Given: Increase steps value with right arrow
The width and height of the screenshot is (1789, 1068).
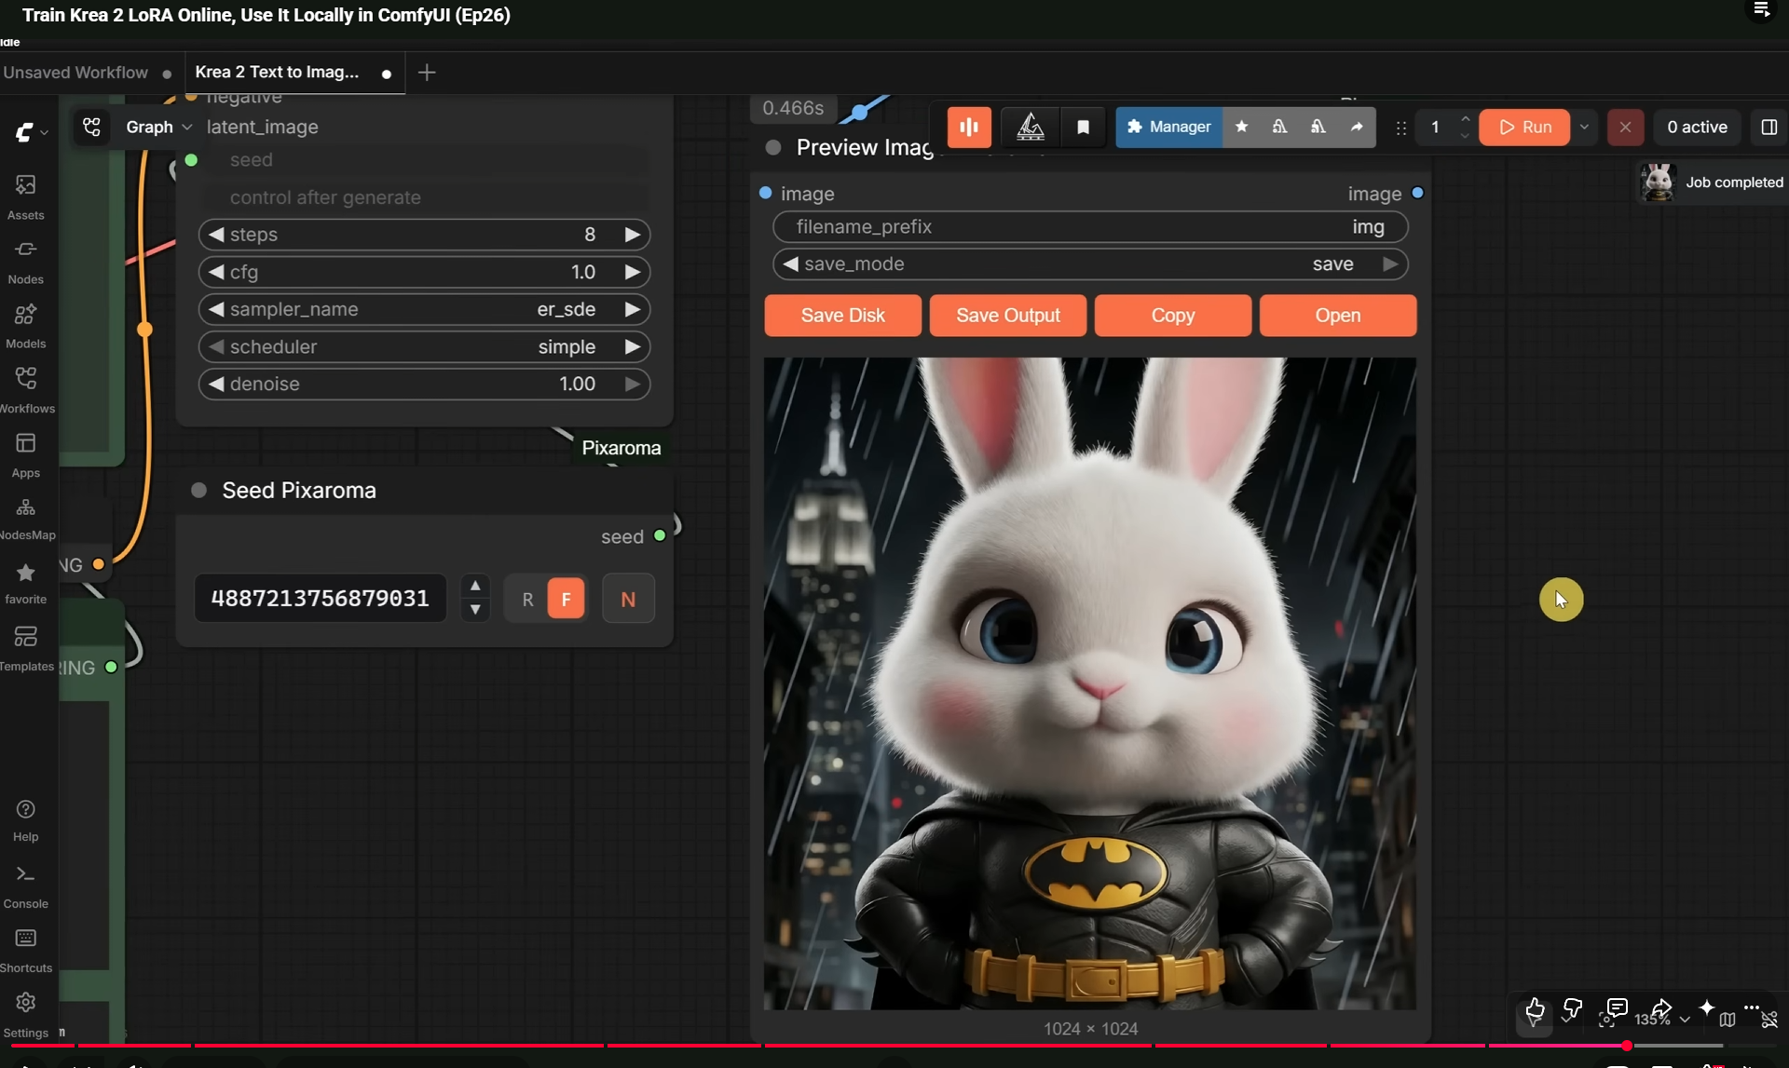Looking at the screenshot, I should (633, 235).
